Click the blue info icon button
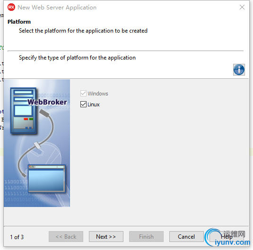 (239, 69)
